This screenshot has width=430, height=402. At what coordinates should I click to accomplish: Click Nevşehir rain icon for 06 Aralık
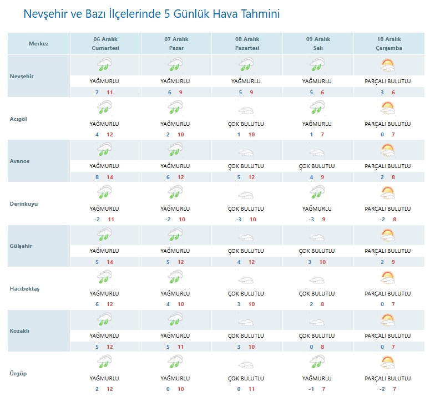pyautogui.click(x=104, y=65)
